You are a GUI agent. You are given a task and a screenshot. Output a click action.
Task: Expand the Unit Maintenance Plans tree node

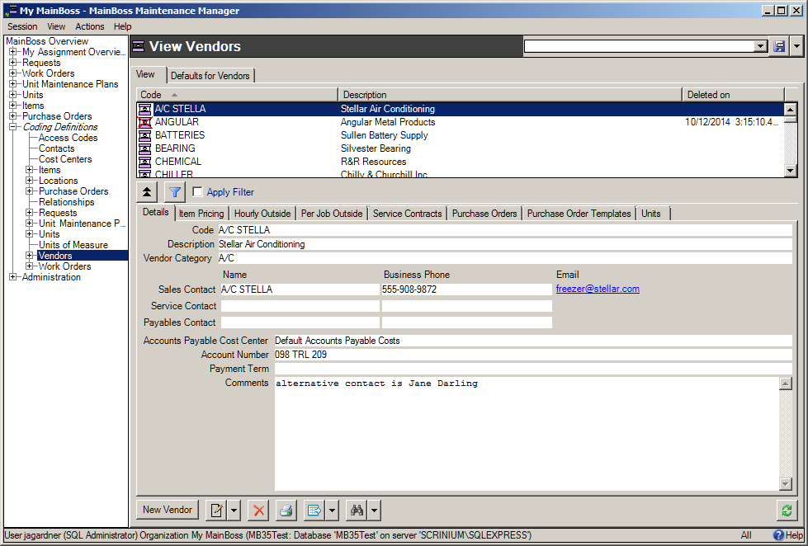point(13,84)
